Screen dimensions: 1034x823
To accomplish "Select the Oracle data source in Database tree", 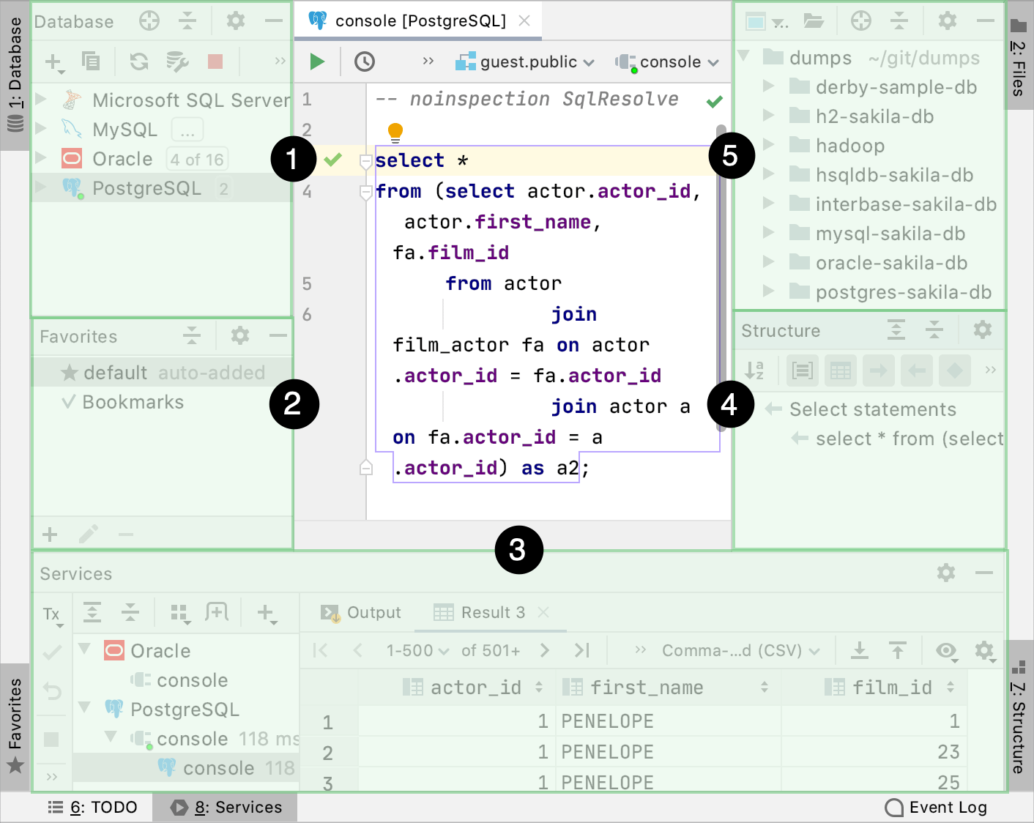I will [122, 159].
